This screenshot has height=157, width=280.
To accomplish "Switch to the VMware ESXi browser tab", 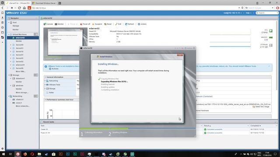I will coord(18,3).
